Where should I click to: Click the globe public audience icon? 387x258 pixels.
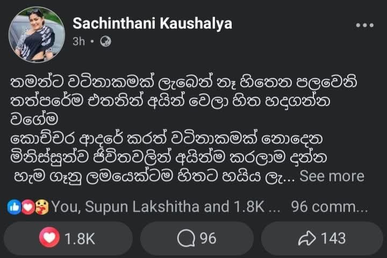[x=105, y=41]
